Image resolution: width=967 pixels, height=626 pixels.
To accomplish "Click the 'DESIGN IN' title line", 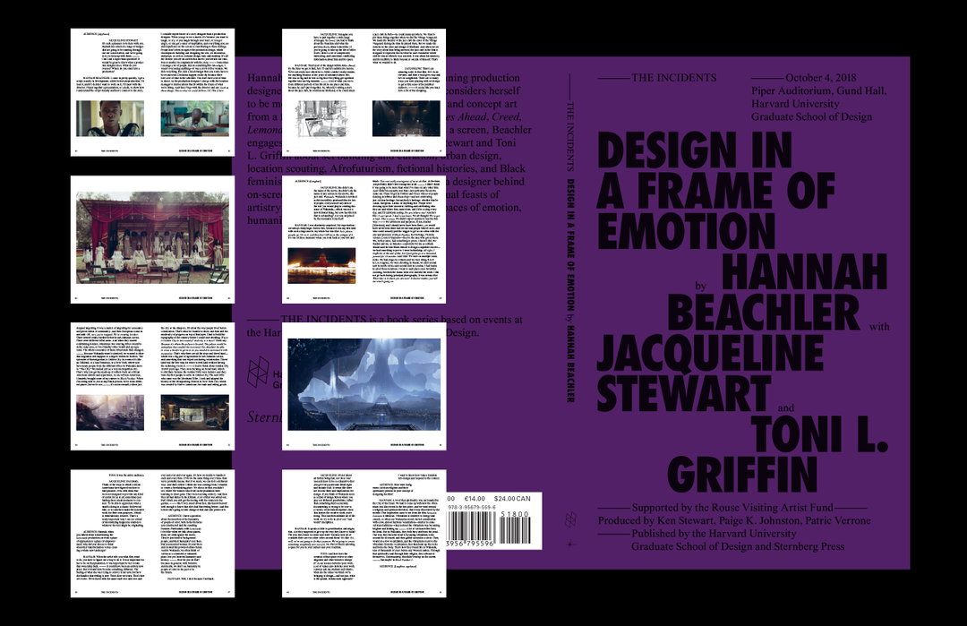I will 695,151.
